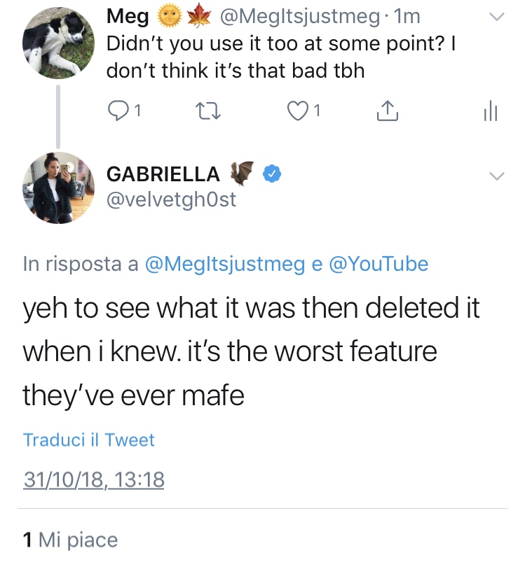
Task: Click the @velvetgh0st username
Action: (172, 200)
